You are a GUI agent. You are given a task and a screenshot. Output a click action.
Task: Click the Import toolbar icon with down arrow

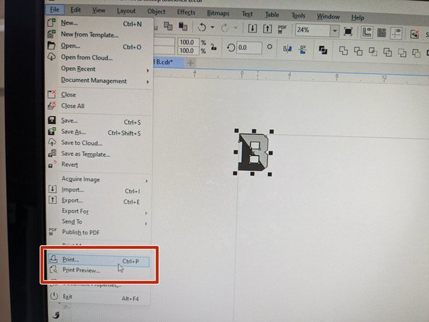point(252,28)
